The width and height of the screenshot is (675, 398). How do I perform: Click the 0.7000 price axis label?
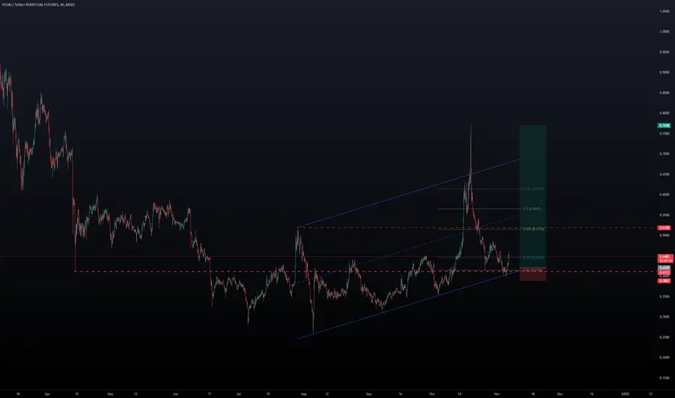[664, 153]
